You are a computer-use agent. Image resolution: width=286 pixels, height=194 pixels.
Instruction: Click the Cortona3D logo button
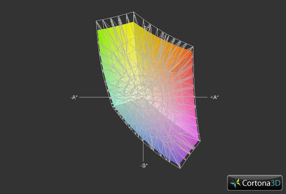click(x=254, y=183)
